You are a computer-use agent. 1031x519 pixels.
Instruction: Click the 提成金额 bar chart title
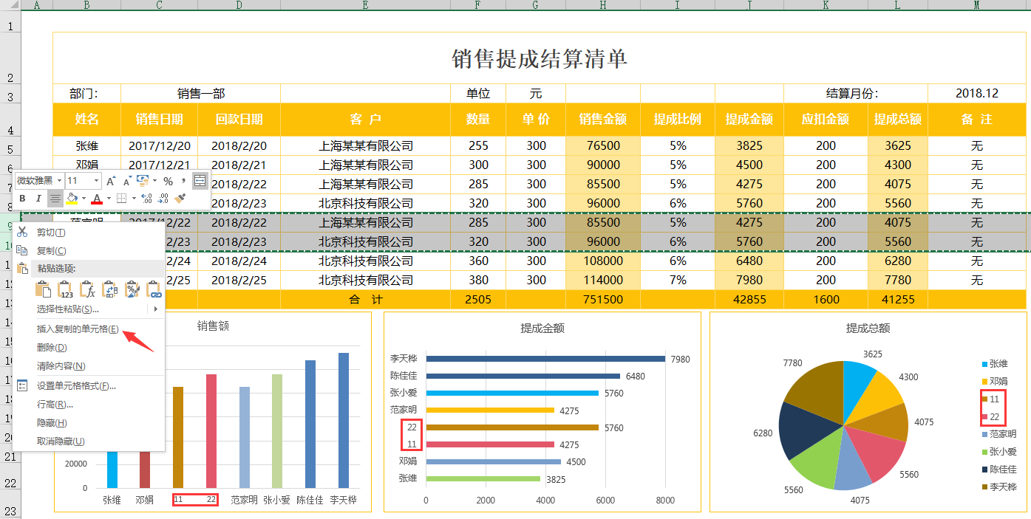pos(542,328)
